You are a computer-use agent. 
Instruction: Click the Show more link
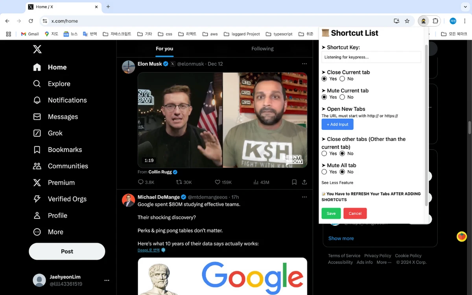click(341, 238)
